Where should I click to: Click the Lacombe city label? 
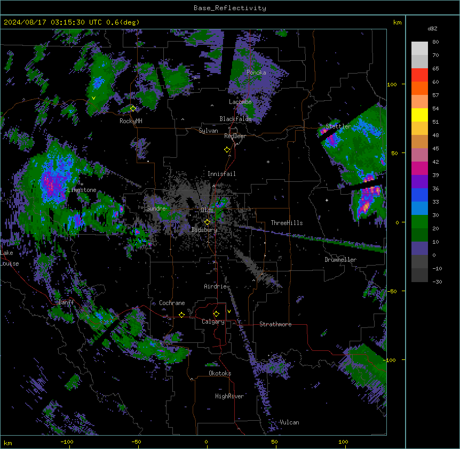[x=240, y=102]
